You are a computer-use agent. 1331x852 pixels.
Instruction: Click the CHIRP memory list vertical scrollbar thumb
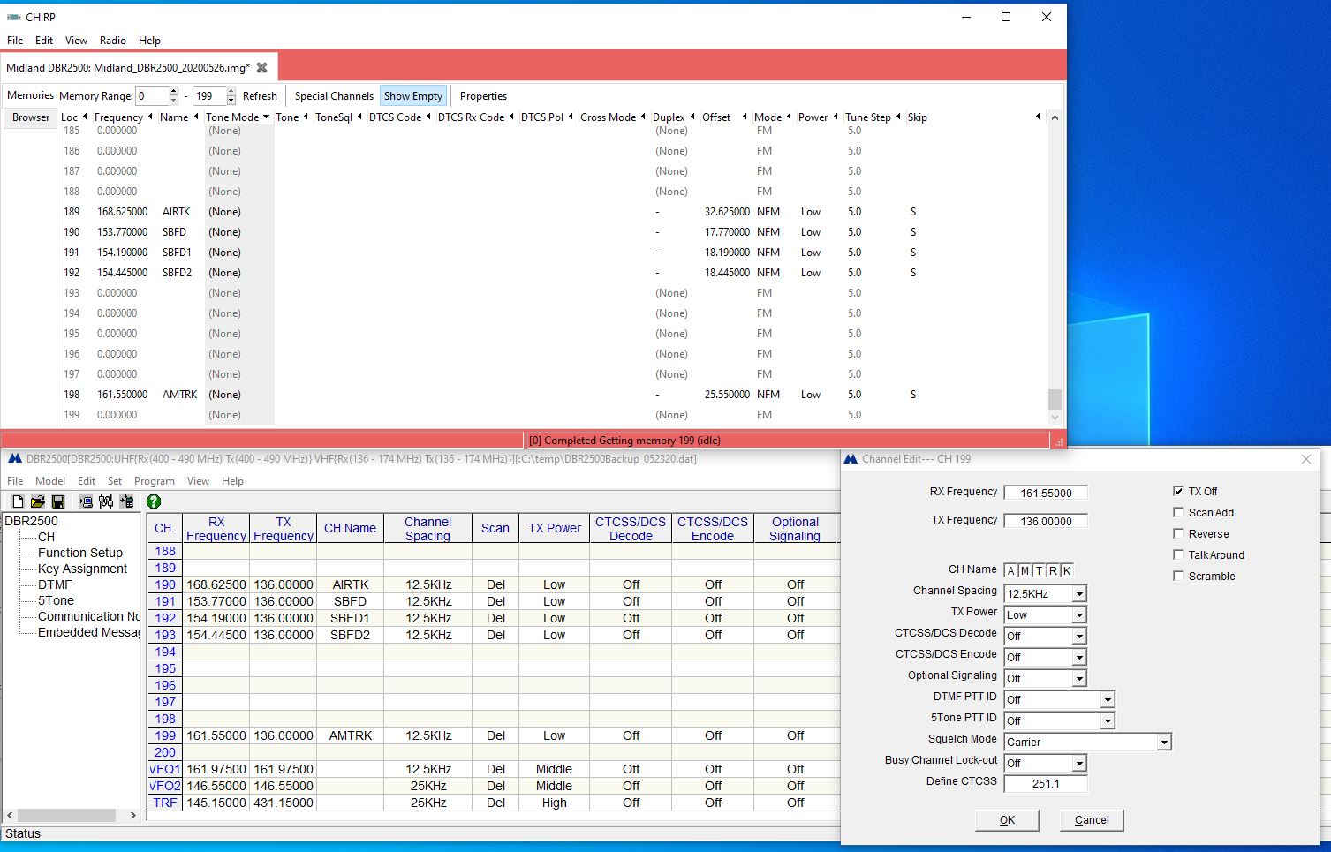coord(1055,399)
